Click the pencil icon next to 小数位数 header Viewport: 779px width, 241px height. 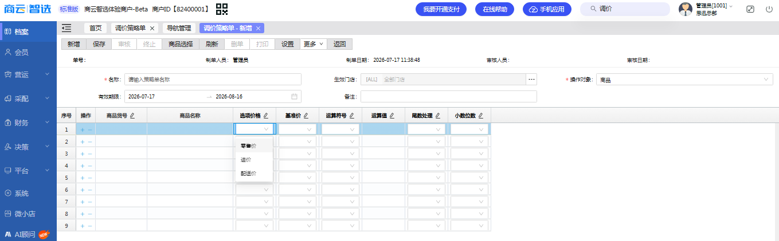481,116
